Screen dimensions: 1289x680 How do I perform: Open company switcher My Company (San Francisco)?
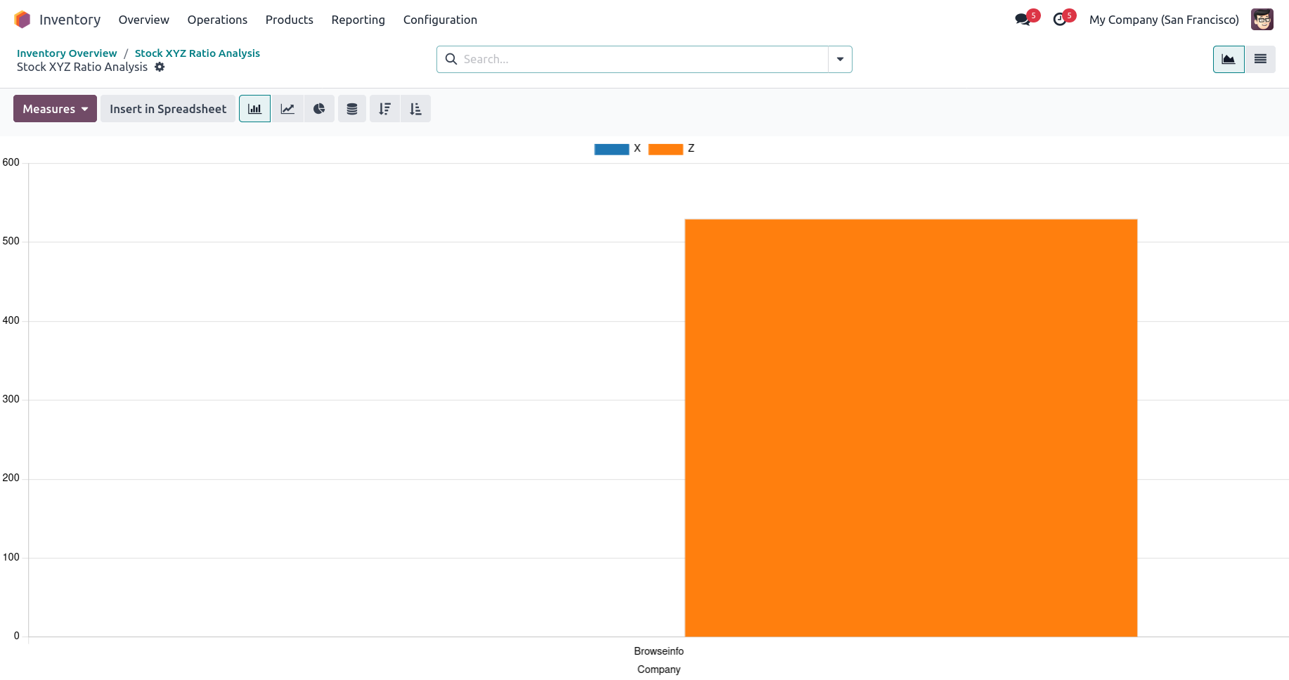tap(1164, 20)
